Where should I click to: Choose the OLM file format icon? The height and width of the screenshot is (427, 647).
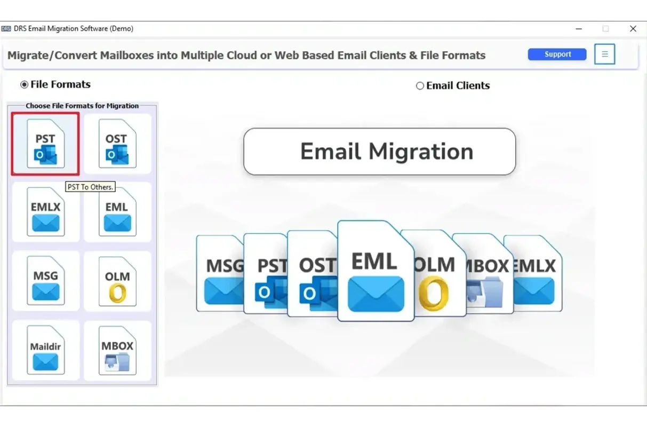[x=117, y=281]
